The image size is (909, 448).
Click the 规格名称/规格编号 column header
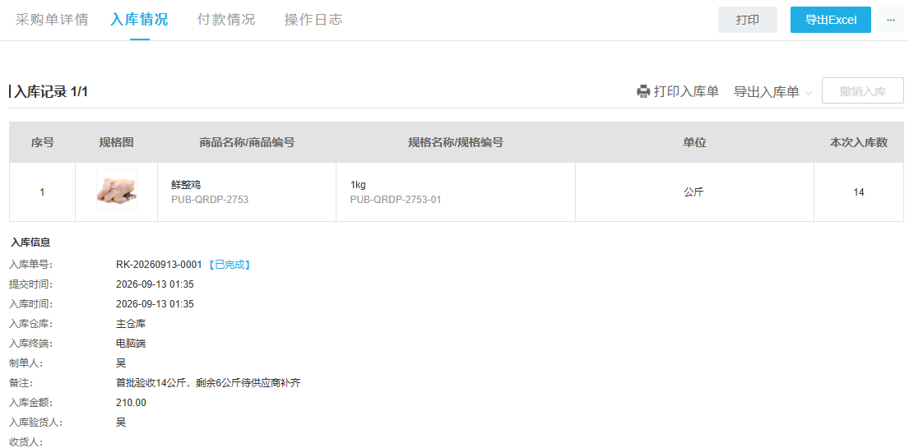click(456, 142)
